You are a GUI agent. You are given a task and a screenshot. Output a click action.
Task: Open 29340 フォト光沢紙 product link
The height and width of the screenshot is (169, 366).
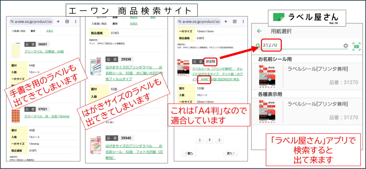pyautogui.click(x=134, y=152)
